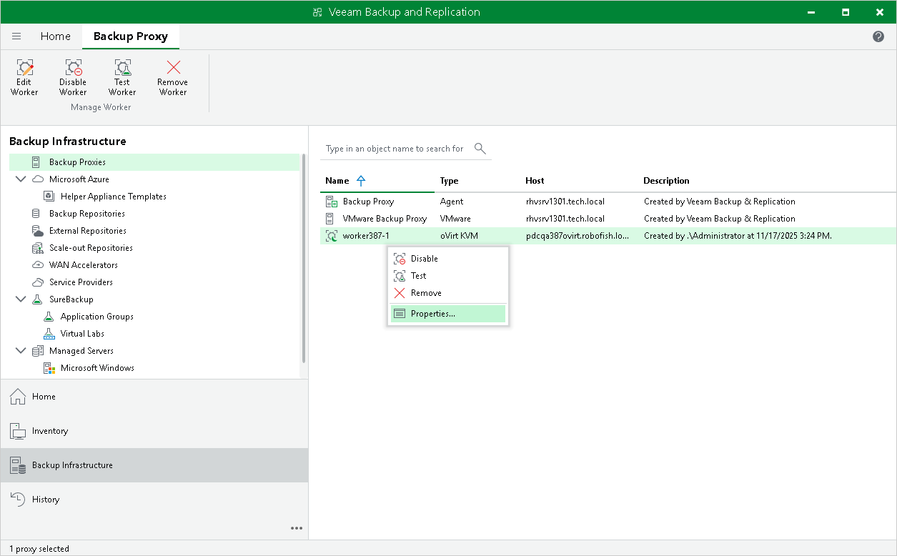The image size is (897, 556).
Task: Click the Managed Servers icon
Action: (x=37, y=351)
